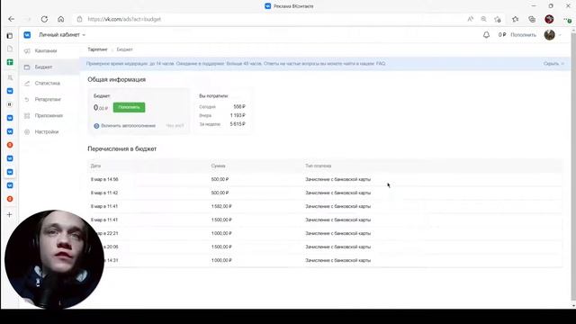Add page to favorites with star-plus icon

point(498,19)
